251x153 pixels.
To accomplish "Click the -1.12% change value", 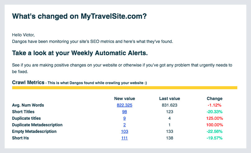I will (x=214, y=105).
